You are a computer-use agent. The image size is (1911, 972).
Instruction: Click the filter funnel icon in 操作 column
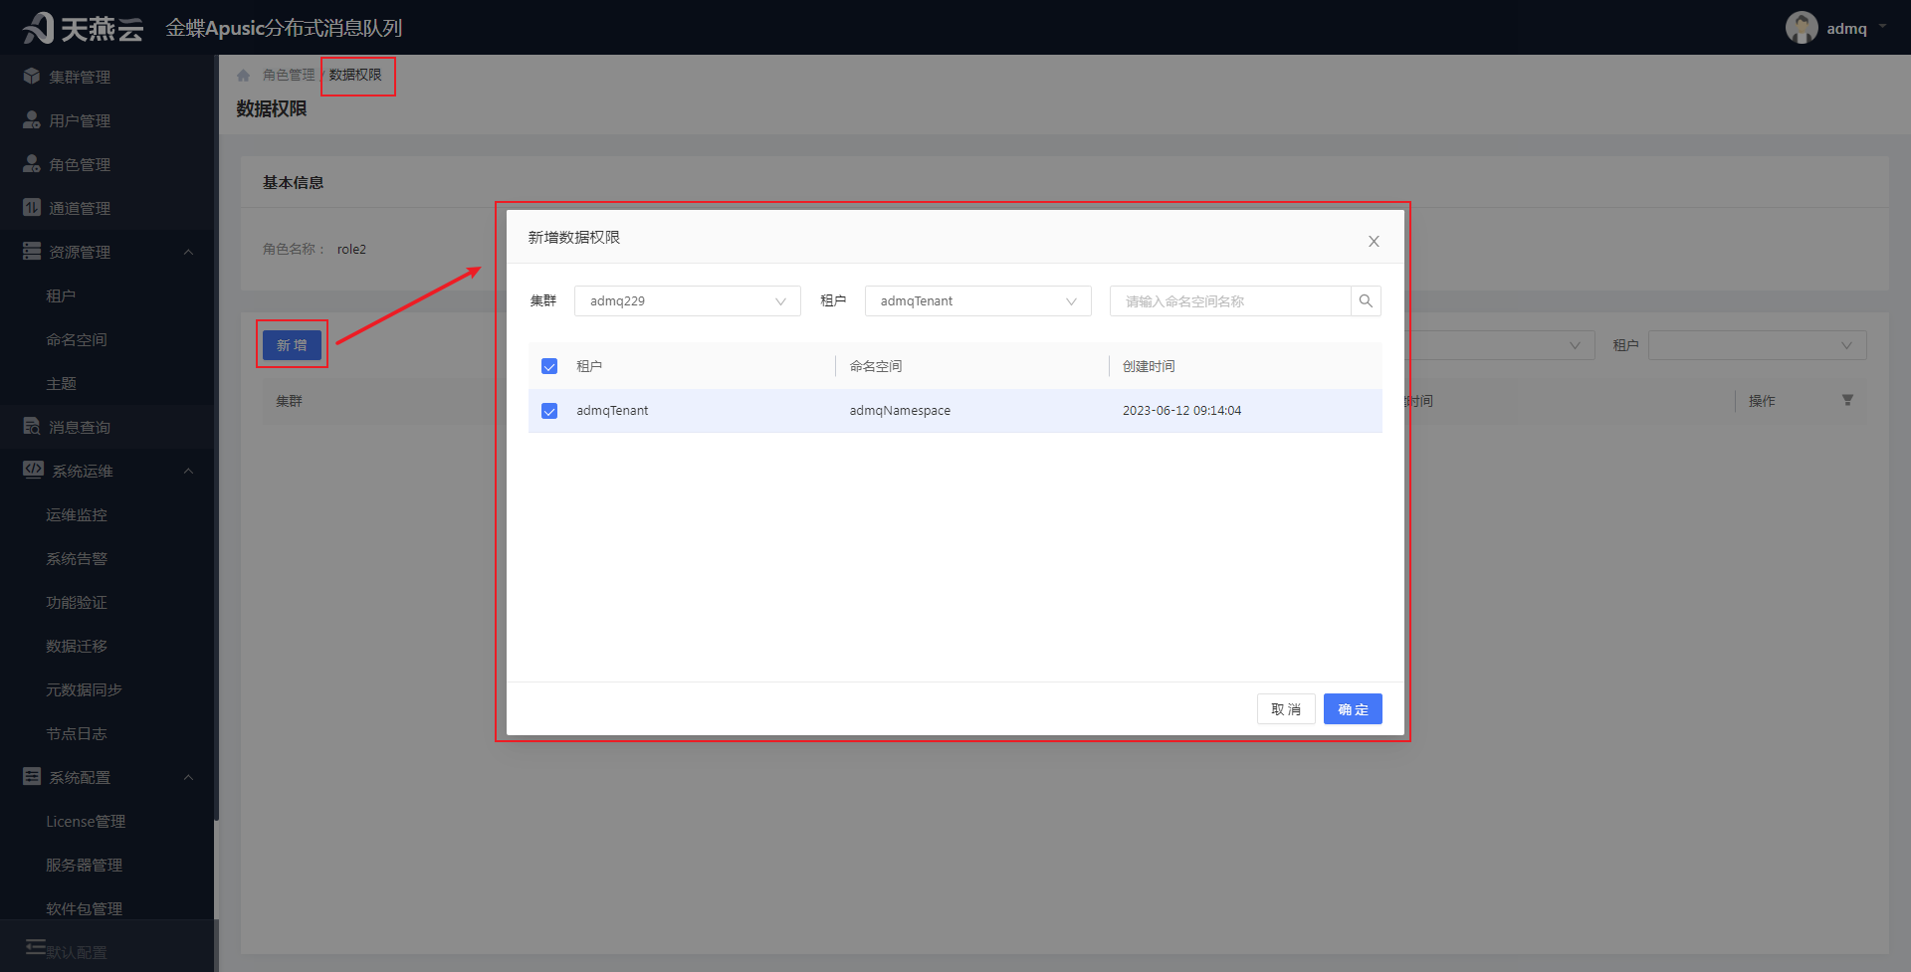click(x=1847, y=401)
